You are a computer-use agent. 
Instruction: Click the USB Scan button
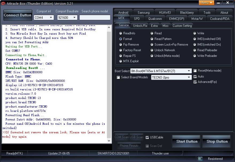(136, 137)
